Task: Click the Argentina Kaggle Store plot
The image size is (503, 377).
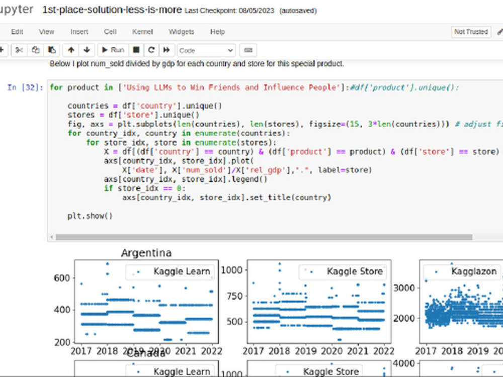Action: click(x=319, y=301)
